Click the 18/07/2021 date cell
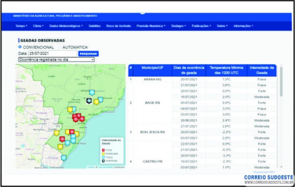The width and height of the screenshot is (295, 187). (x=189, y=97)
